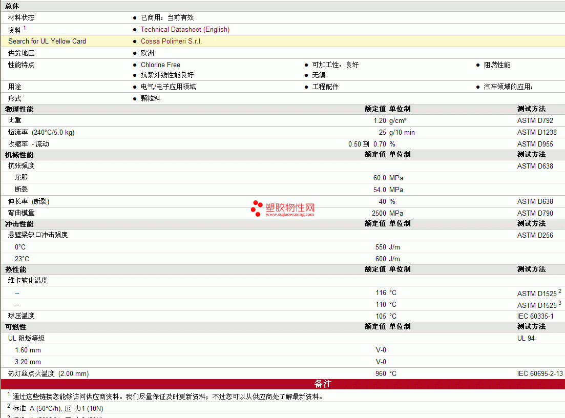The width and height of the screenshot is (565, 418).
Task: Select the 0°C impact value 550
Action: click(x=381, y=247)
